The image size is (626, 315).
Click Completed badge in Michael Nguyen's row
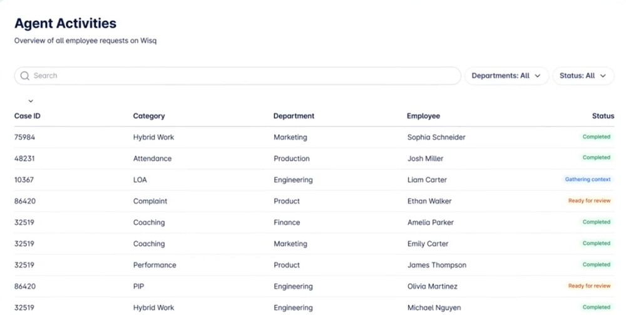[x=596, y=307]
